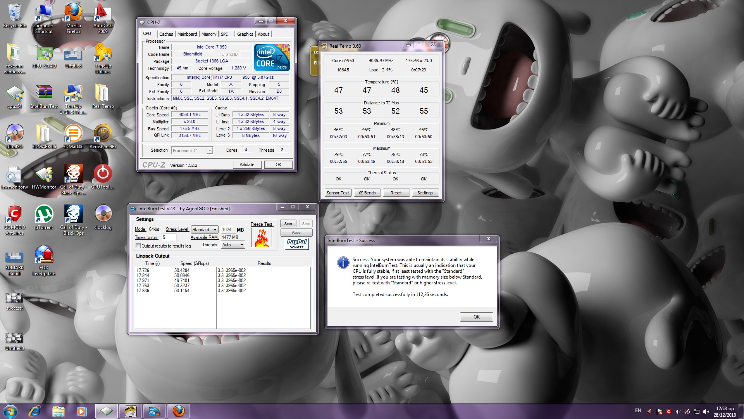This screenshot has width=744, height=419.
Task: Open the IntelBurnTest archive icon on the desktop
Action: coord(44,96)
